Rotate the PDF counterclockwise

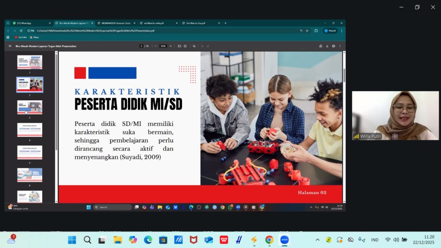coord(185,46)
